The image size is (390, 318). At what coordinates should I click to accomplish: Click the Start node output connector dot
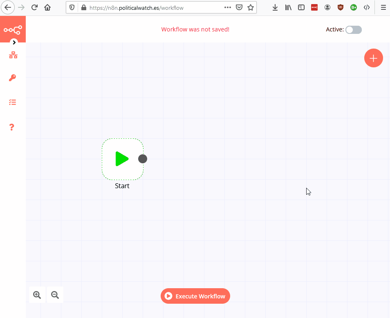(x=143, y=159)
